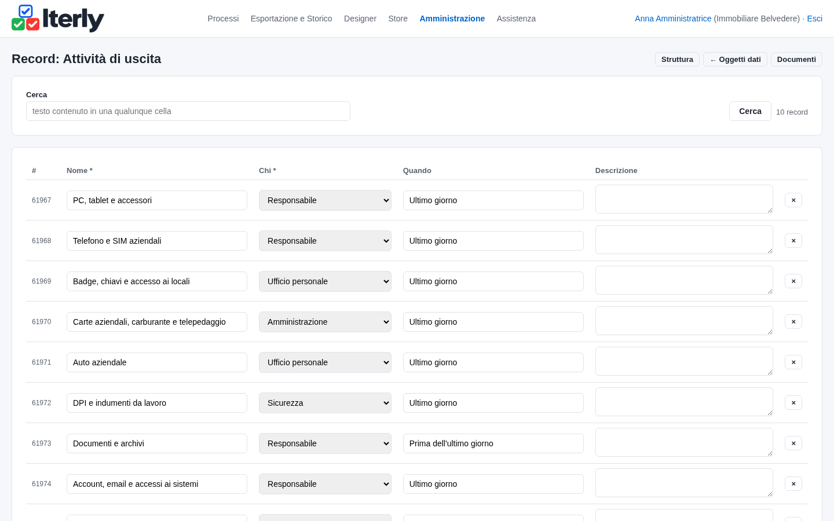Expand the Sicurezza dropdown for DPI row

click(325, 403)
